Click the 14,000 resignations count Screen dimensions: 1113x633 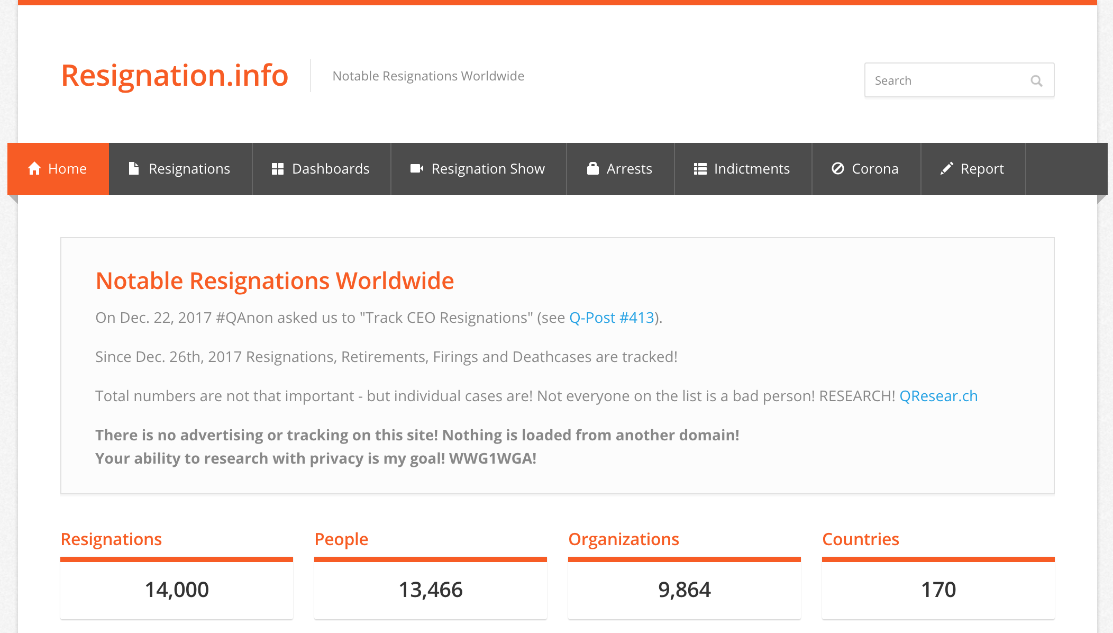pos(177,590)
